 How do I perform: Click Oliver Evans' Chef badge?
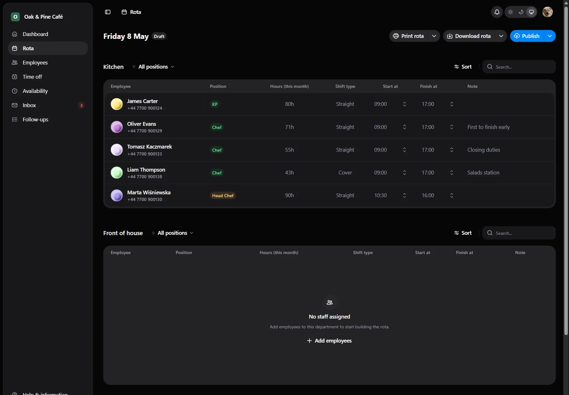click(x=217, y=127)
